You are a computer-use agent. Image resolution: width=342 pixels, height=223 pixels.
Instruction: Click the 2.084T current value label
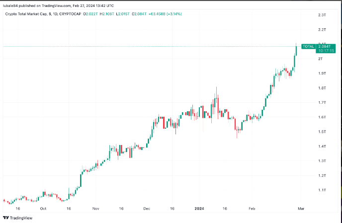(x=325, y=46)
